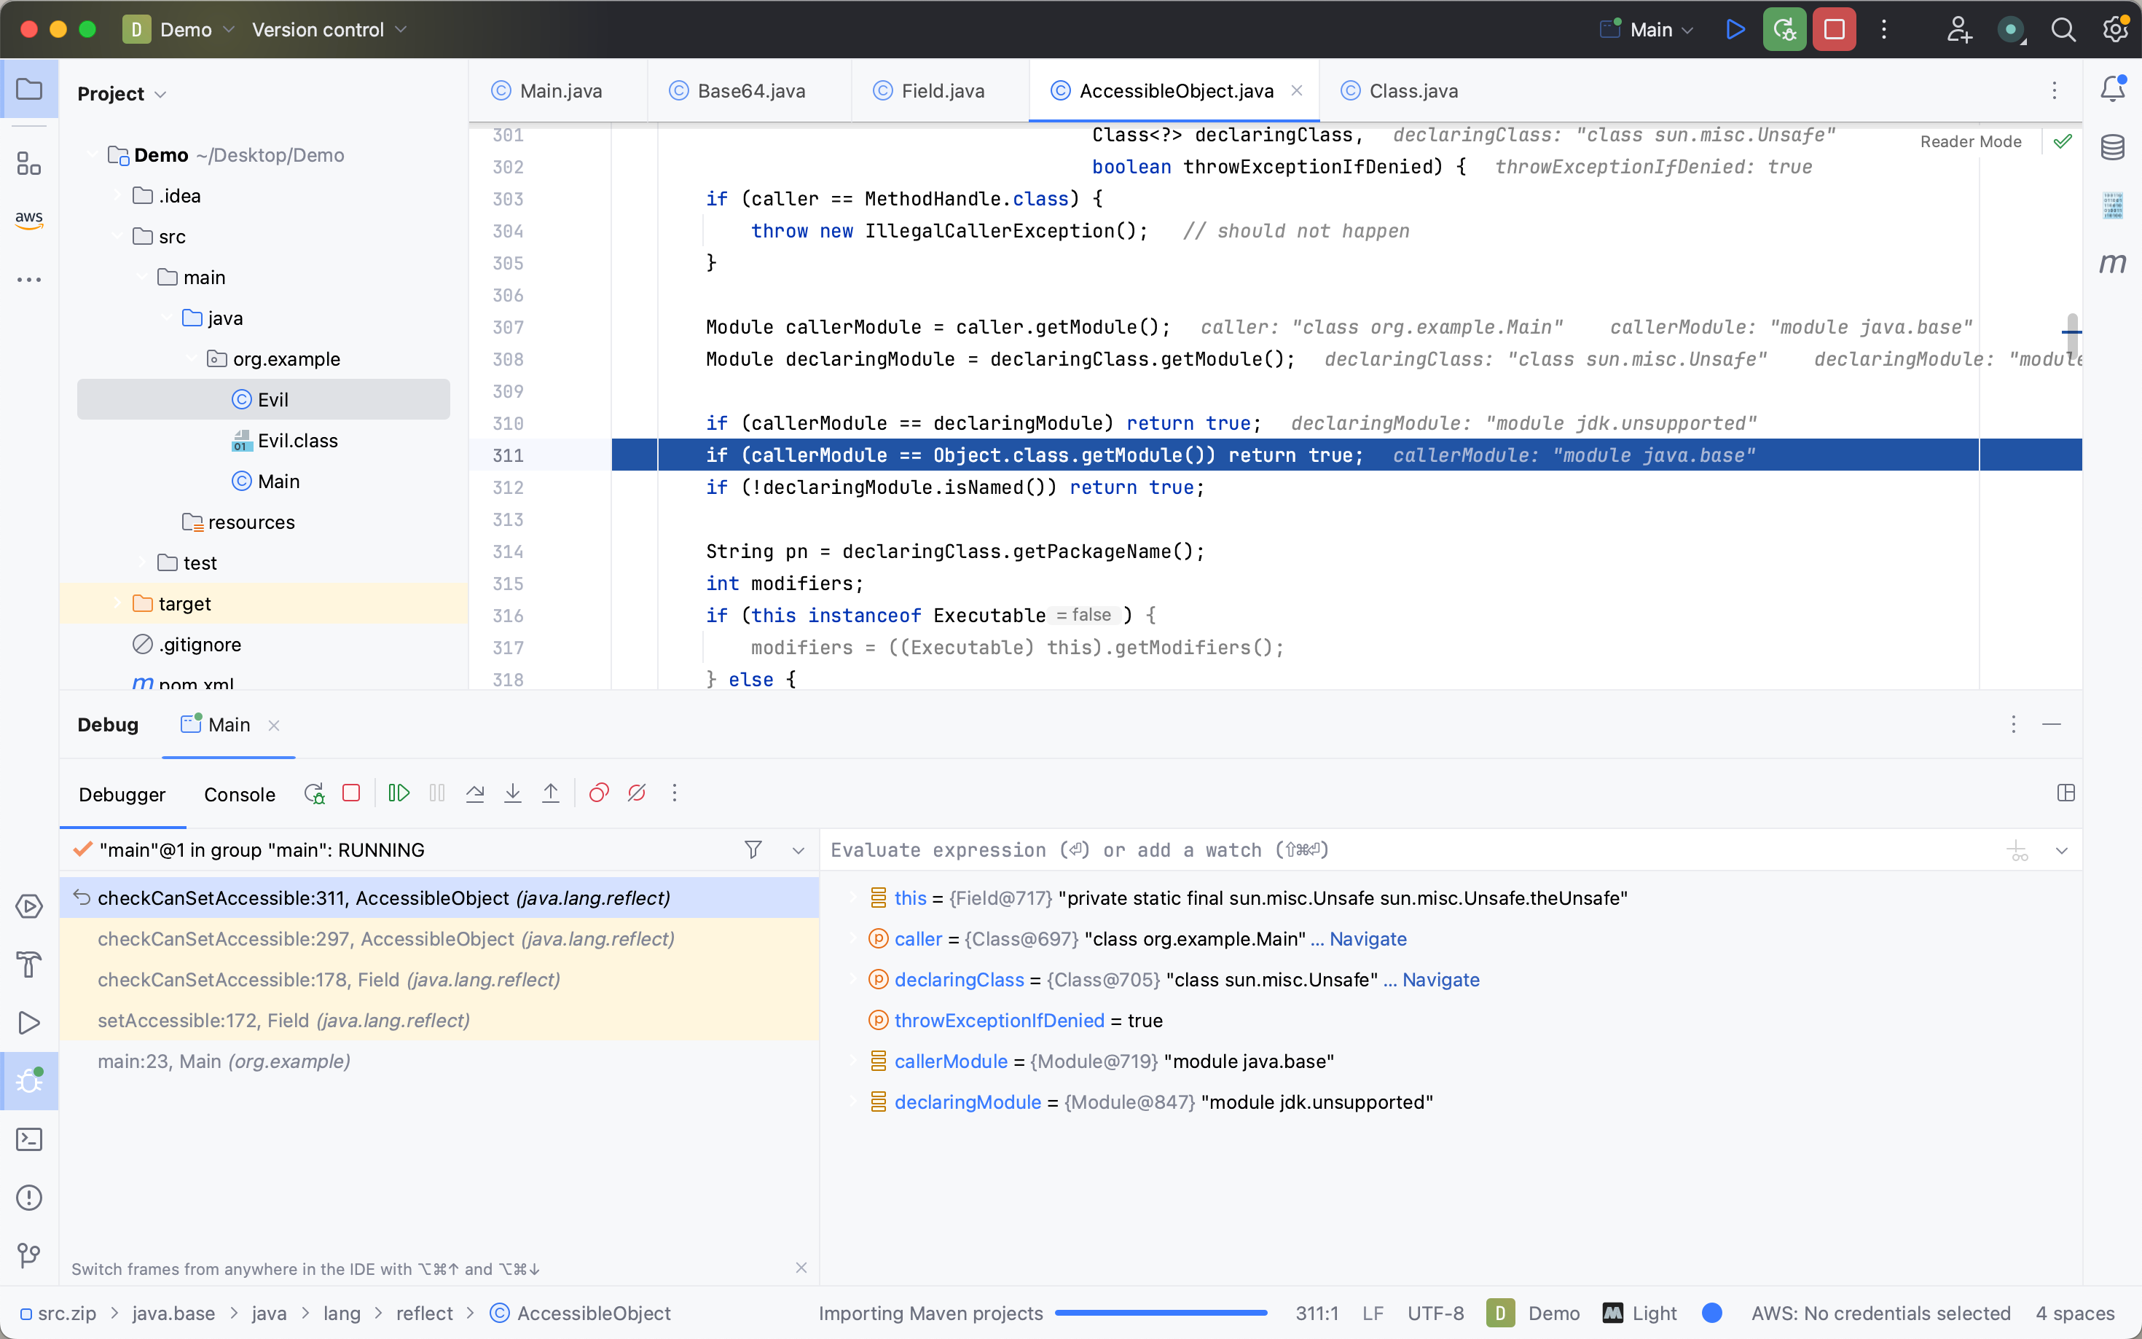Screen dimensions: 2142x1339
Task: Open the Database tool window icon
Action: coord(2113,147)
